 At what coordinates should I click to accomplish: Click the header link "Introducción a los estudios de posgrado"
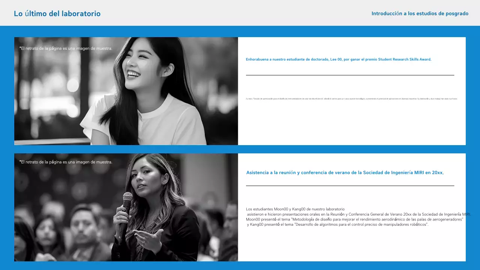420,13
